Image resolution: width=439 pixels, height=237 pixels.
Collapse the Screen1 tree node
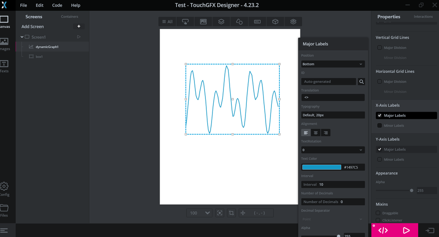click(22, 36)
